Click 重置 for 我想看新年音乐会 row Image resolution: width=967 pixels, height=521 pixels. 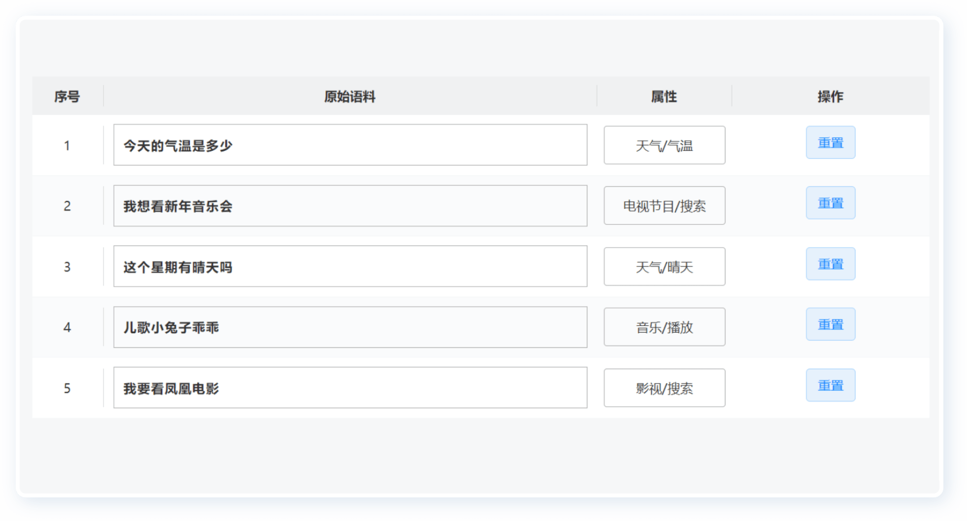(830, 203)
